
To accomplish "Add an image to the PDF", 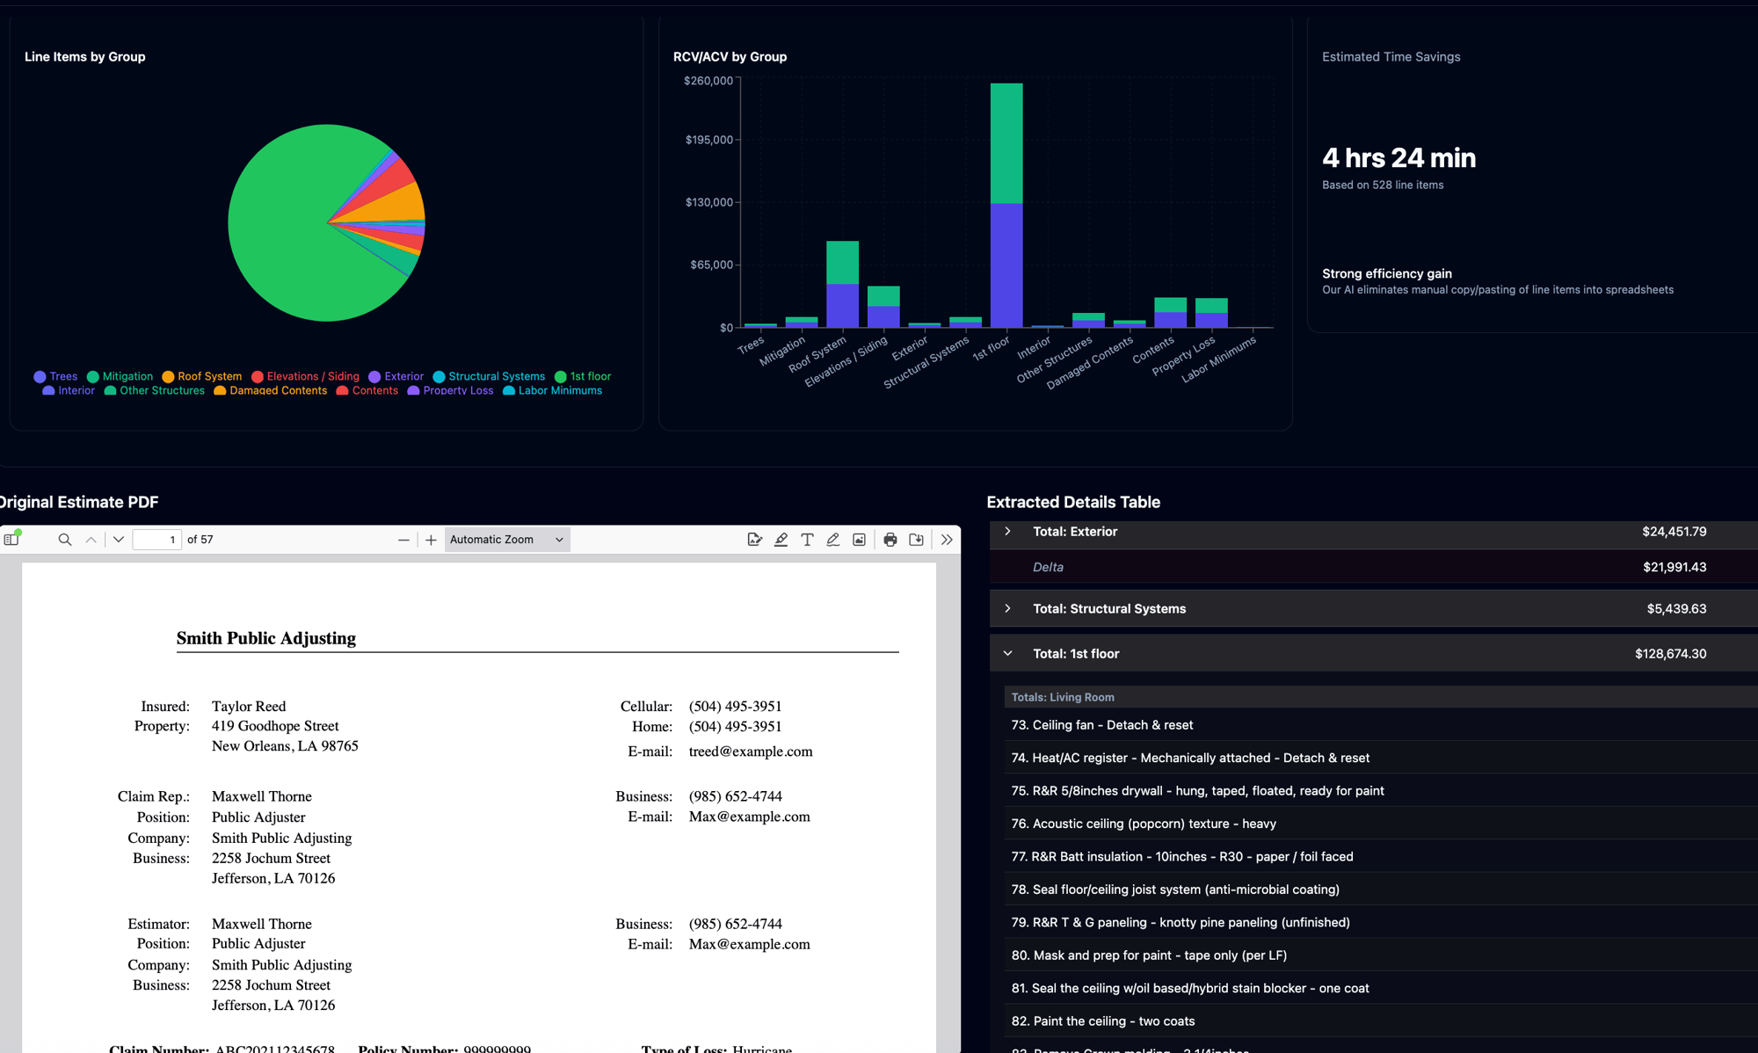I will 859,539.
